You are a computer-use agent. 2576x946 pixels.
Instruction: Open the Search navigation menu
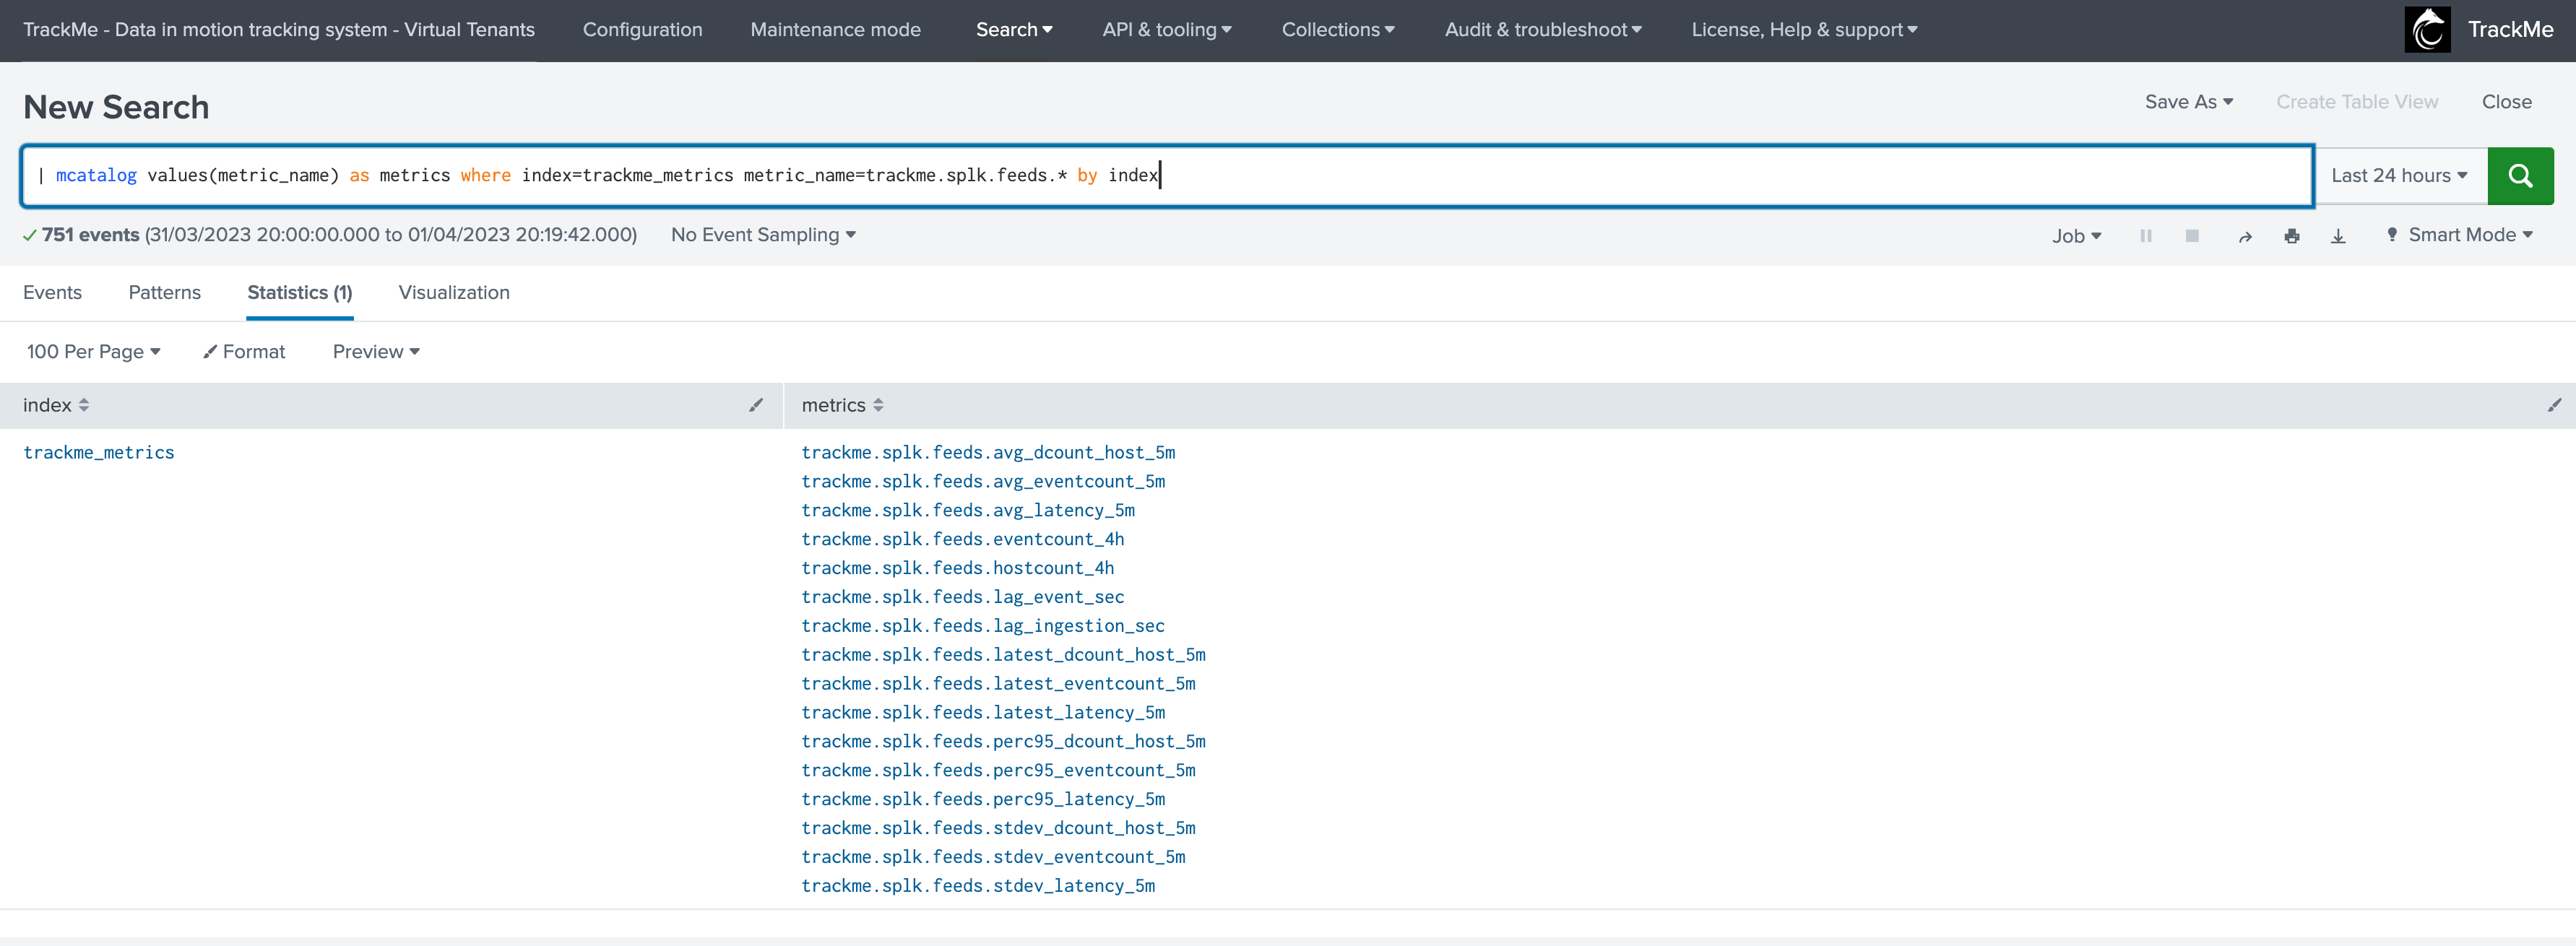[1014, 30]
